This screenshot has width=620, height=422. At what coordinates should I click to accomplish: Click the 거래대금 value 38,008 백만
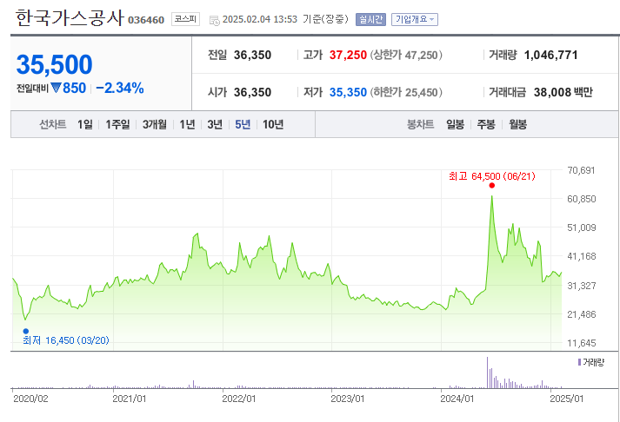[563, 92]
